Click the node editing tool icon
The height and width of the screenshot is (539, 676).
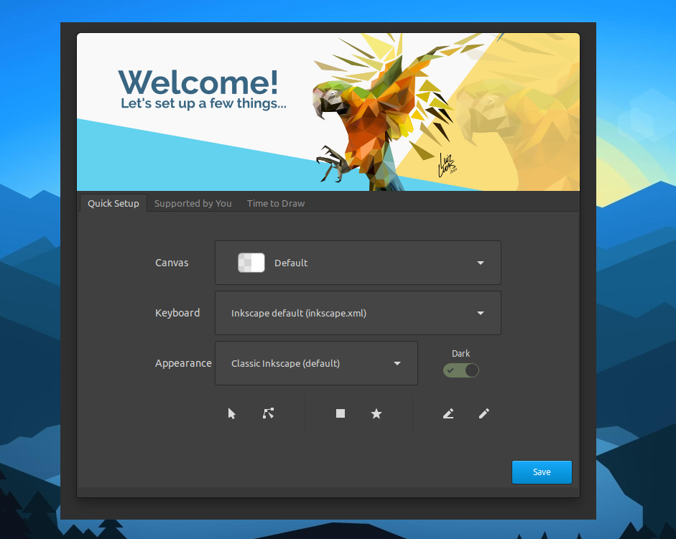268,413
